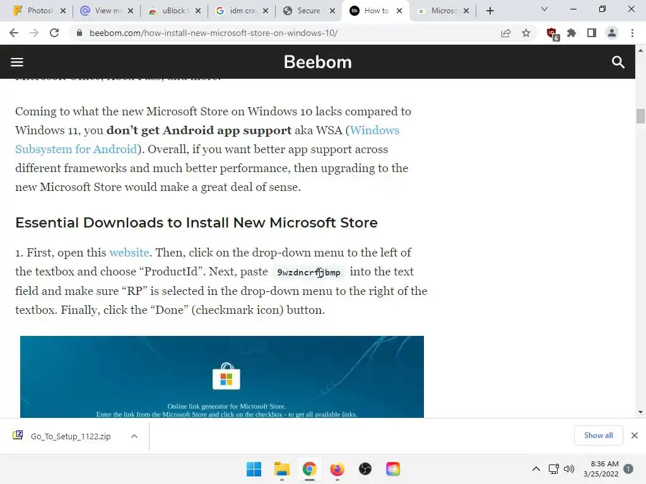Close the downloads bar

coord(635,435)
